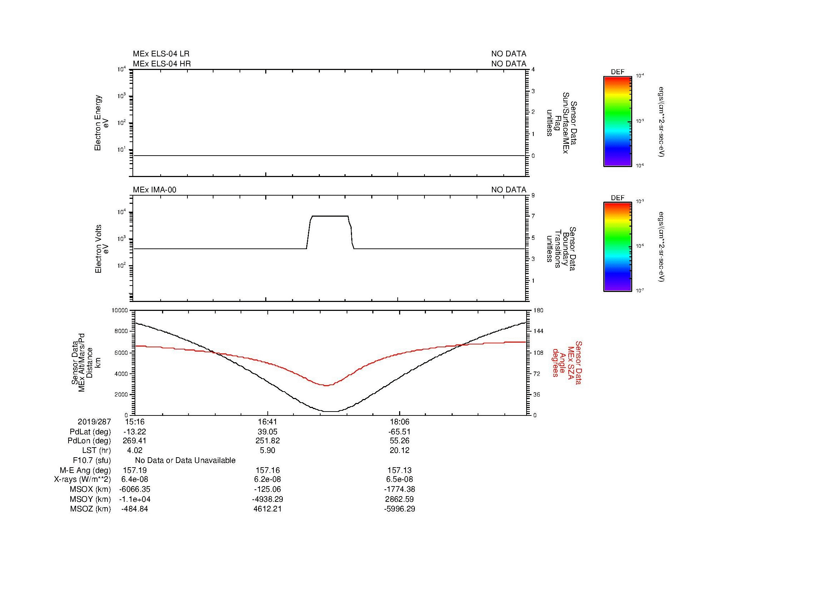The height and width of the screenshot is (590, 835).
Task: Click the upper DEF color bar for electron energy
Action: [618, 121]
